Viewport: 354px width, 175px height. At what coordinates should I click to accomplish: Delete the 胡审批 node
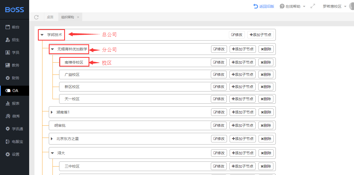[266, 125]
